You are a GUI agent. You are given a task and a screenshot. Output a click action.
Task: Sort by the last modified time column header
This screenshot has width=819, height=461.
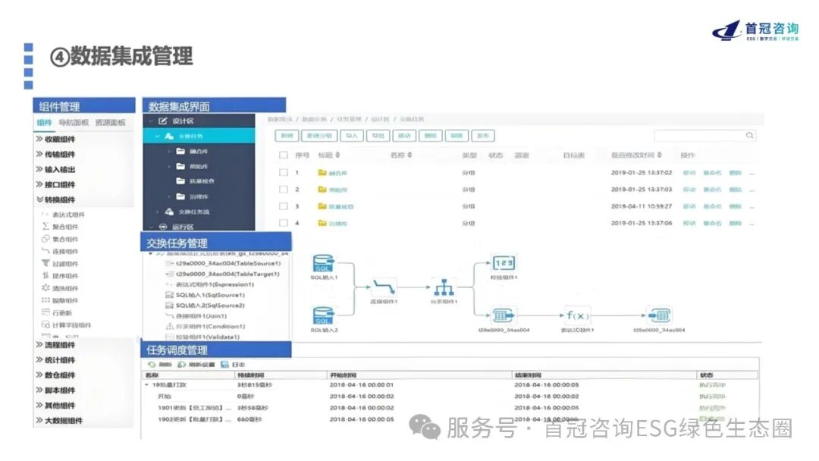(x=636, y=155)
